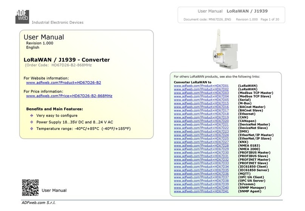Click the large "User Manual" heading
This screenshot has width=305, height=211.
click(44, 37)
